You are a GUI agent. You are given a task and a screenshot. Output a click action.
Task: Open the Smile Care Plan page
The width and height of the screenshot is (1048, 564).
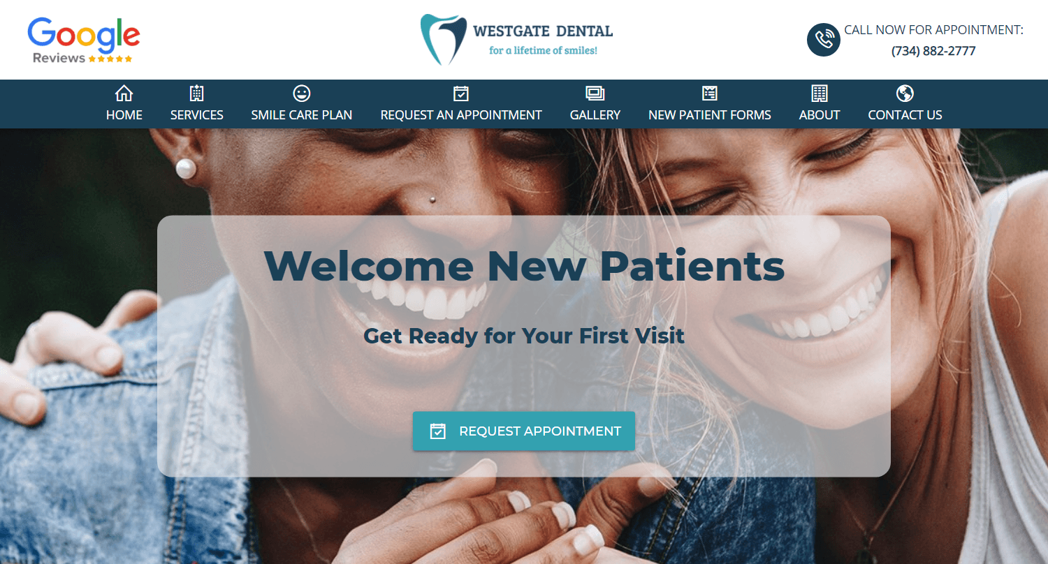pyautogui.click(x=302, y=115)
